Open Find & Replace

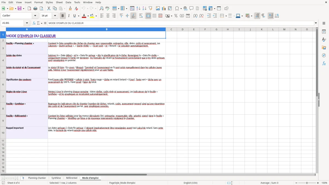(101, 8)
